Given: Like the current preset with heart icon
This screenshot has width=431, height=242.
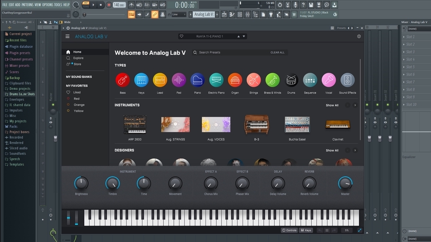Looking at the screenshot, I should tap(181, 36).
